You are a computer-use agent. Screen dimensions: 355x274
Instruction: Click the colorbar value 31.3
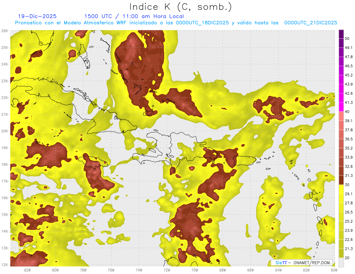pos(348,176)
